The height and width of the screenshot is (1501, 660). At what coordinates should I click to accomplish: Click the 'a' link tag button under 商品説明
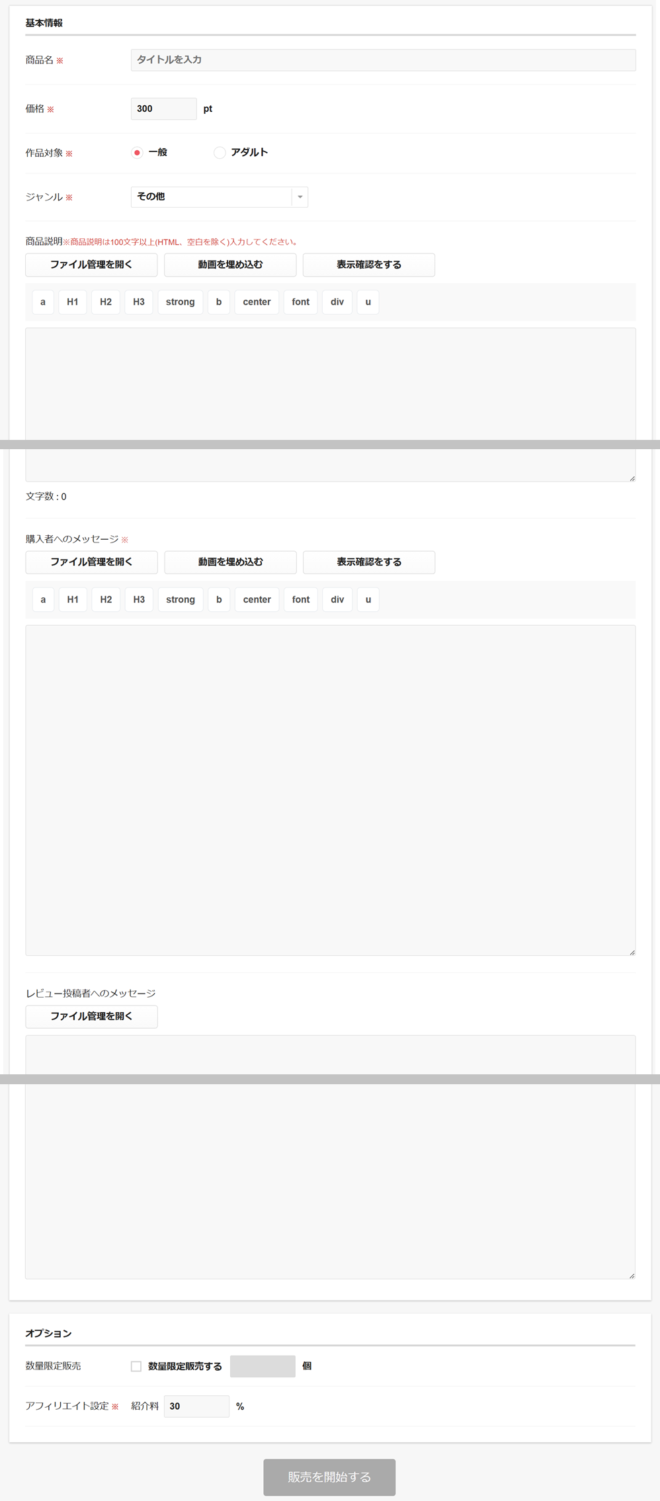tap(43, 302)
